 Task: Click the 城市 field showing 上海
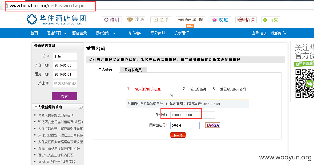[x=65, y=56]
